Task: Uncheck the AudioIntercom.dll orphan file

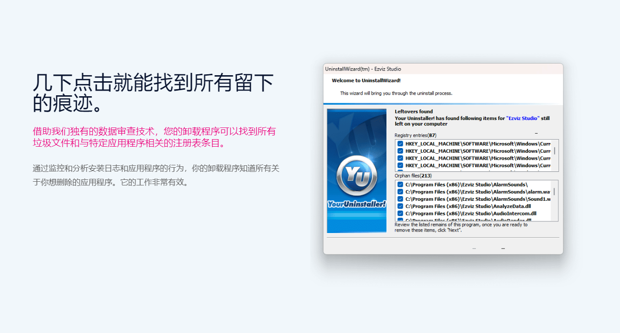Action: pyautogui.click(x=400, y=213)
